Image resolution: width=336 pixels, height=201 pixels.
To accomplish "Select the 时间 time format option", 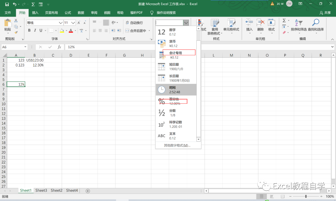I will point(176,90).
